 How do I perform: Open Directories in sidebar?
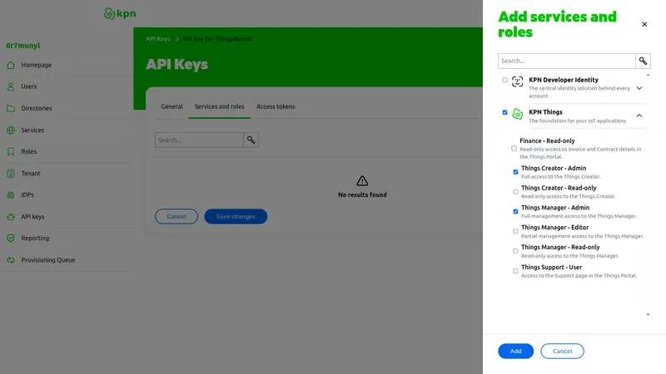(37, 108)
